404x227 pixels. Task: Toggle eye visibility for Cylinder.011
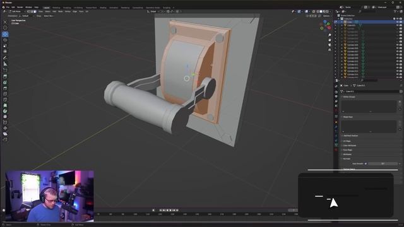pyautogui.click(x=397, y=64)
